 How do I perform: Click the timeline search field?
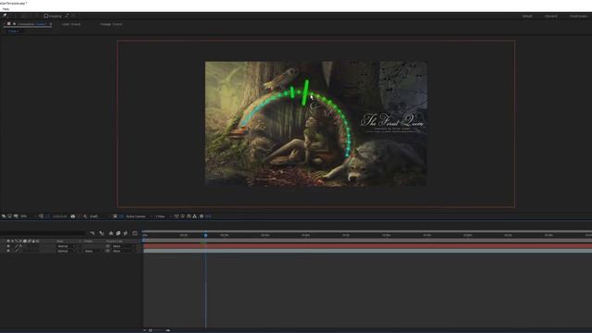click(43, 233)
